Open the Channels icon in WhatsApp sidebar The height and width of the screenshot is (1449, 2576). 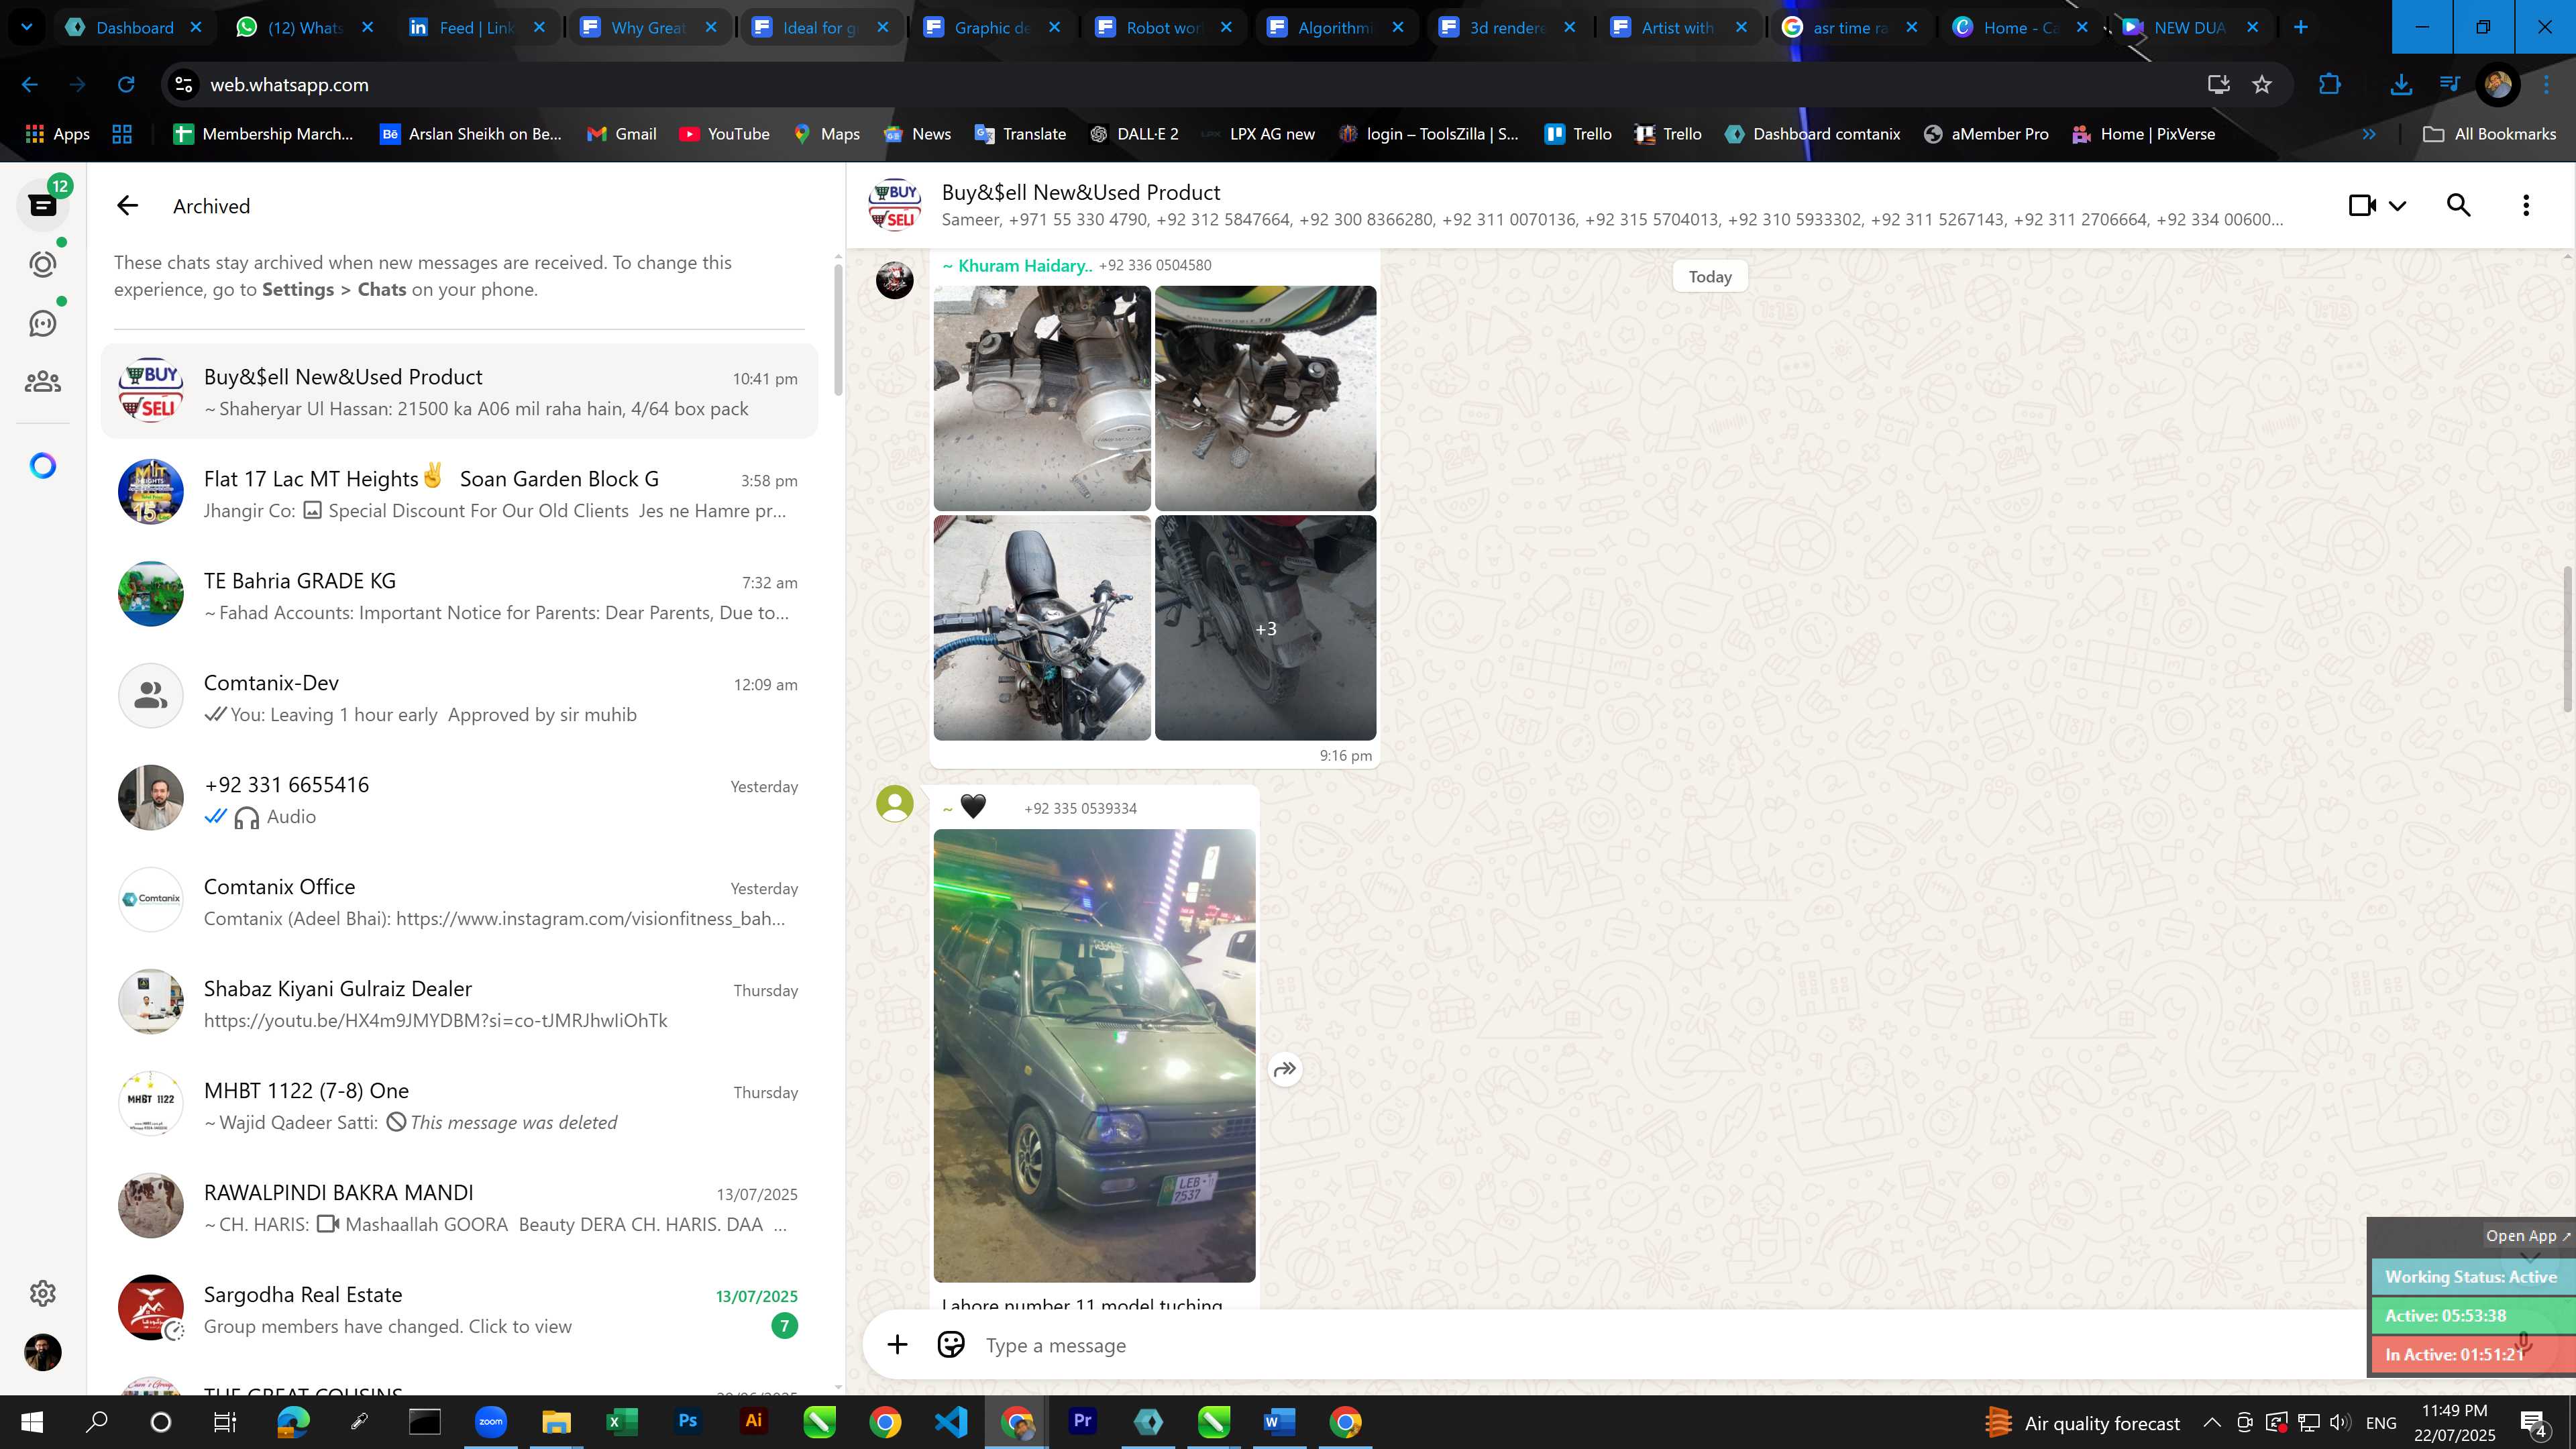[x=43, y=323]
